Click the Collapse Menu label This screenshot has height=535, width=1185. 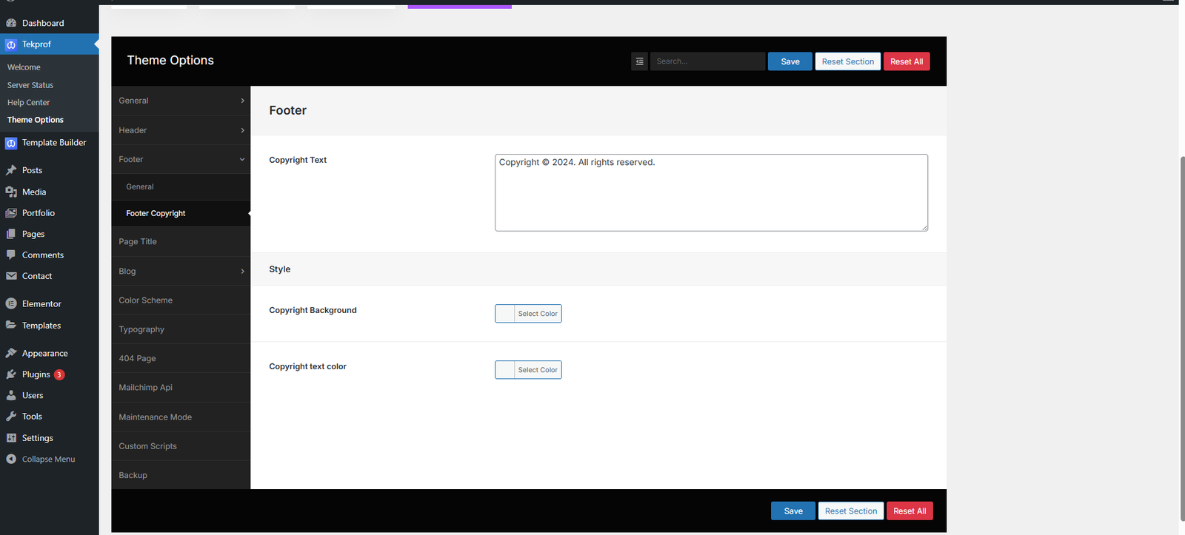49,460
